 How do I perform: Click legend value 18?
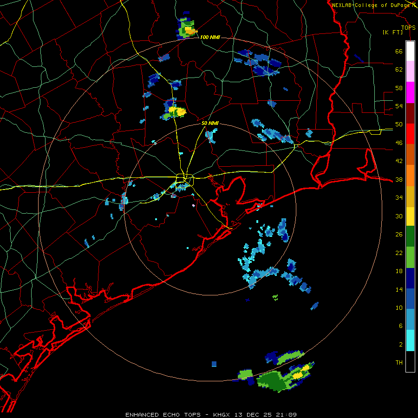(x=399, y=271)
